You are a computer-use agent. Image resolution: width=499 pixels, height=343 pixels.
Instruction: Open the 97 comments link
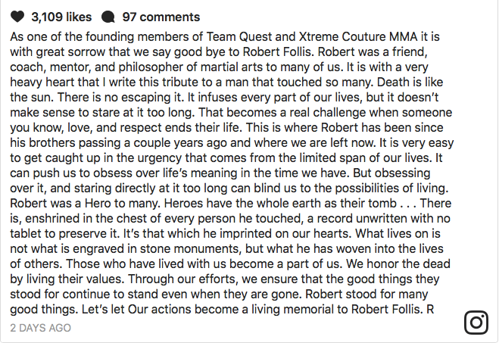161,17
